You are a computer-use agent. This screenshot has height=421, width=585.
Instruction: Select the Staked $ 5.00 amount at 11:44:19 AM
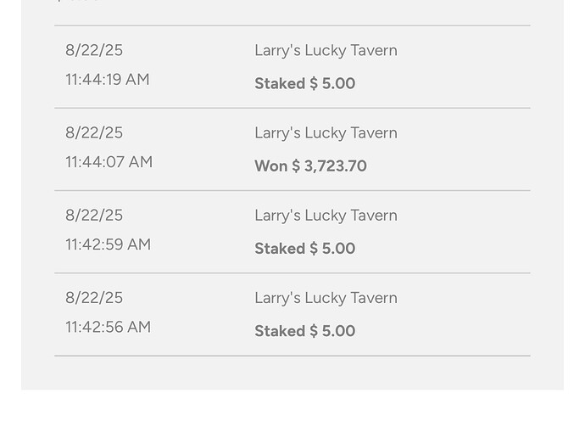click(x=304, y=83)
